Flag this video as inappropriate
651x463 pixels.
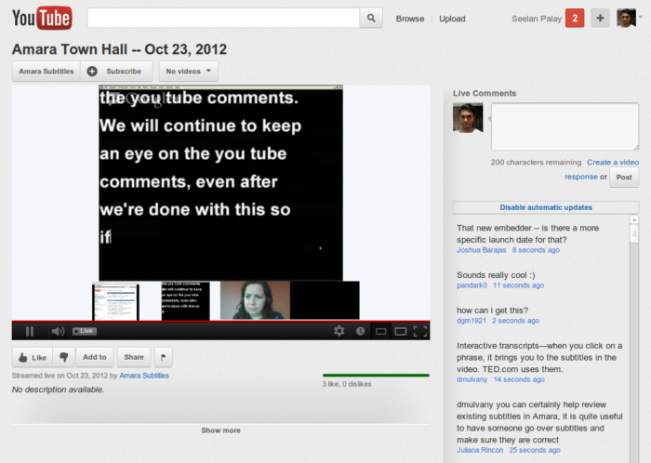pos(163,357)
